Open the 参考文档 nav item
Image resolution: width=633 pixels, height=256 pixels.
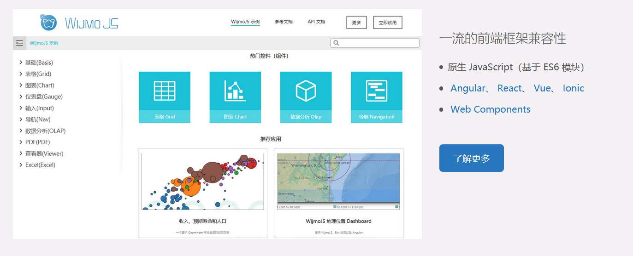(284, 22)
